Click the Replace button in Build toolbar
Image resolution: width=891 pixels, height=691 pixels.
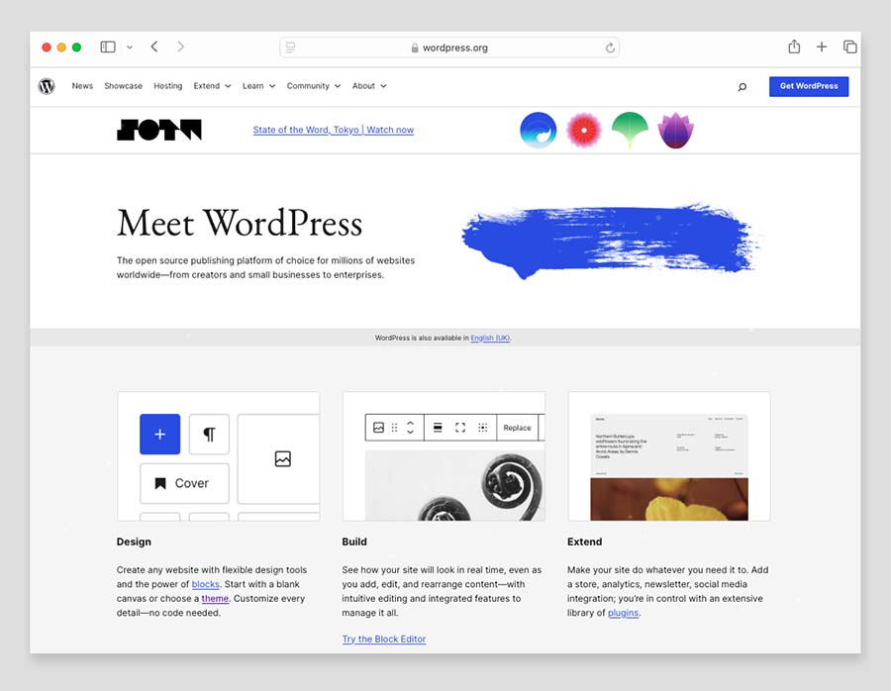click(x=517, y=428)
